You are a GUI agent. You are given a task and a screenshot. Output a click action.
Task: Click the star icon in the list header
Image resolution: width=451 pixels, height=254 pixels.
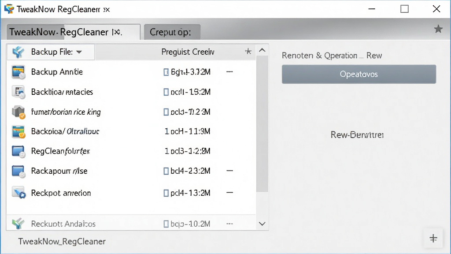(248, 52)
